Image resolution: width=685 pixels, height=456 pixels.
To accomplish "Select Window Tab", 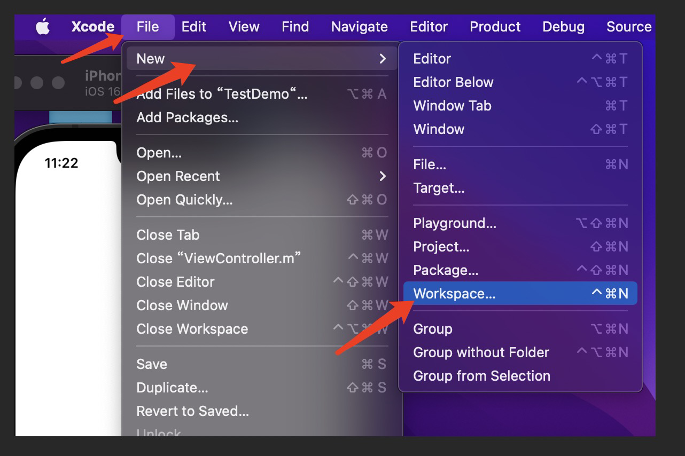I will point(520,106).
